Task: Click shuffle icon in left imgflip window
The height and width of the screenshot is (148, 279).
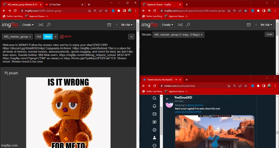Action: point(41,25)
